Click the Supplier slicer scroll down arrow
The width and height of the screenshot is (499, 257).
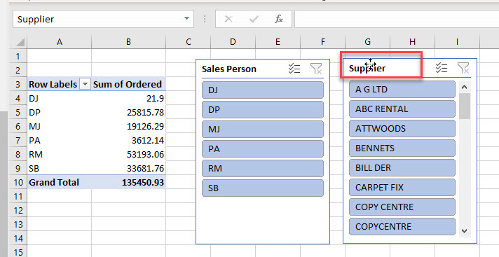[465, 231]
